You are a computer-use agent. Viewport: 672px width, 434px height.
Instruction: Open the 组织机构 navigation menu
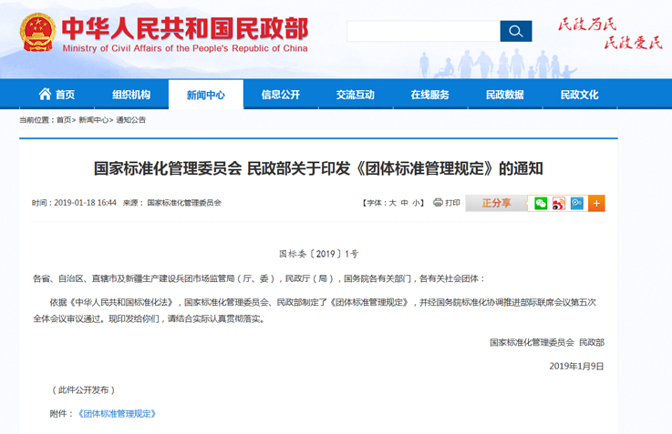point(131,95)
